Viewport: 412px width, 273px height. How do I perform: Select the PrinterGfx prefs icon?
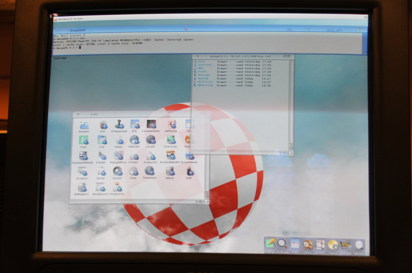coord(117,189)
